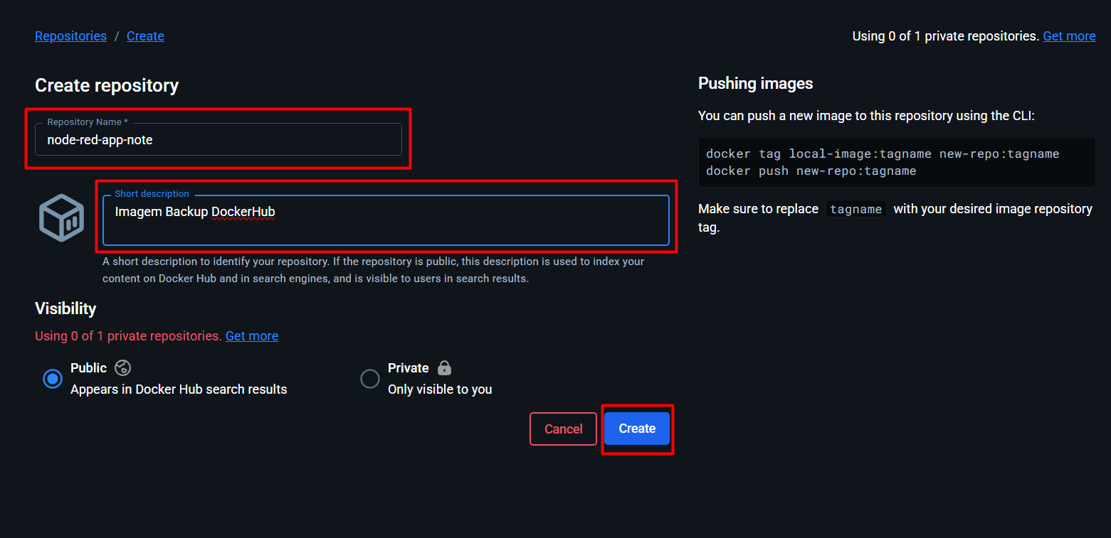Click the short description helper text
1111x538 pixels.
pyautogui.click(x=372, y=270)
